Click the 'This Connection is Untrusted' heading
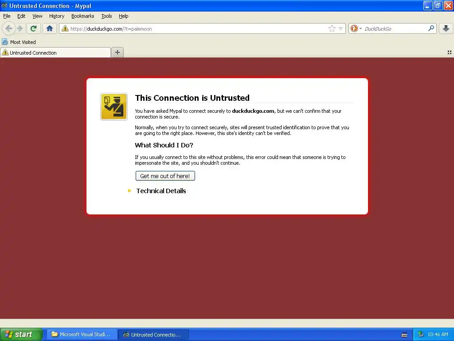The height and width of the screenshot is (341, 454). (x=192, y=98)
